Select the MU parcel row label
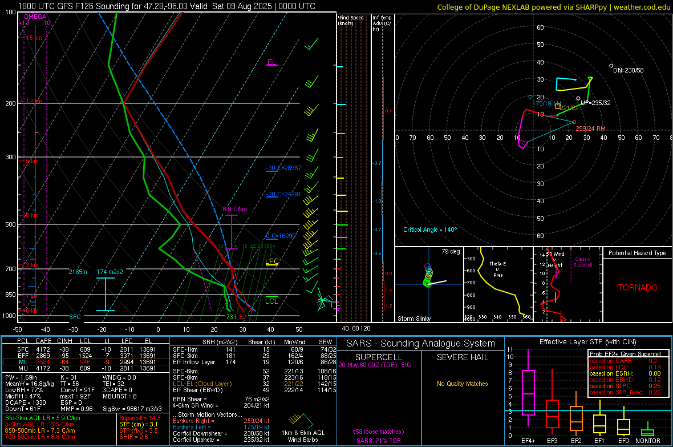 pos(23,368)
